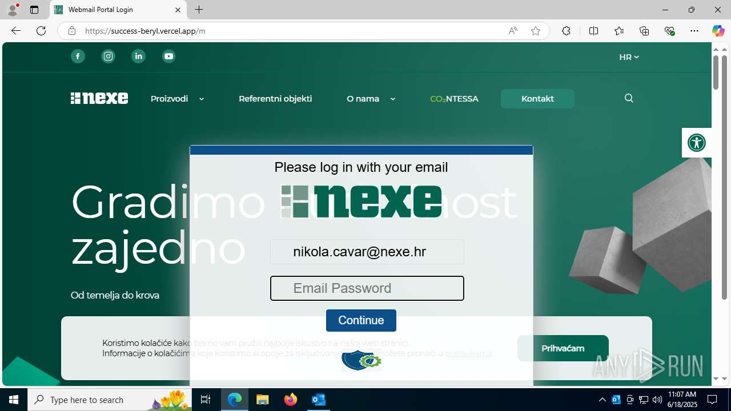Open the accessibility widget icon
The height and width of the screenshot is (411, 731).
click(x=697, y=143)
